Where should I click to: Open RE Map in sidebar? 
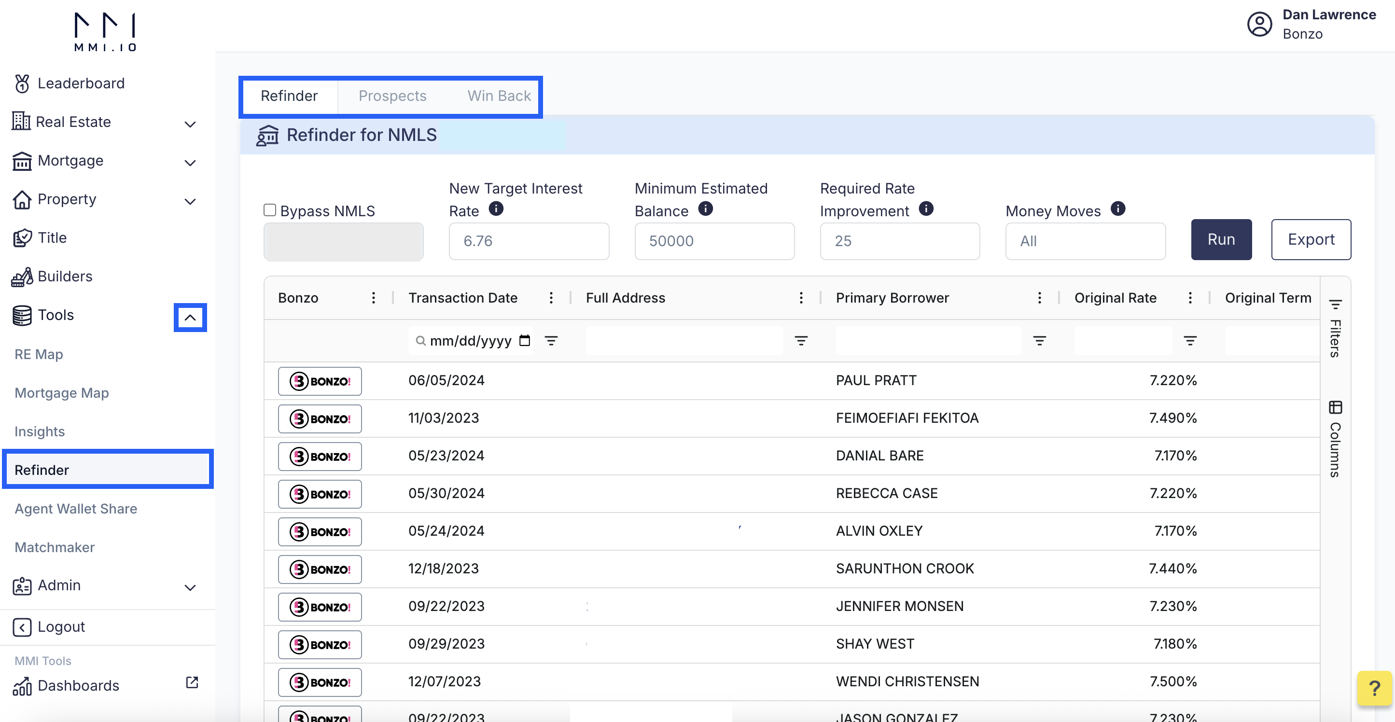39,354
